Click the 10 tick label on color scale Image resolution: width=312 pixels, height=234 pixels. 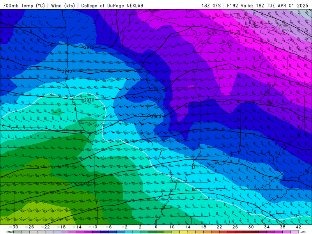(x=172, y=227)
